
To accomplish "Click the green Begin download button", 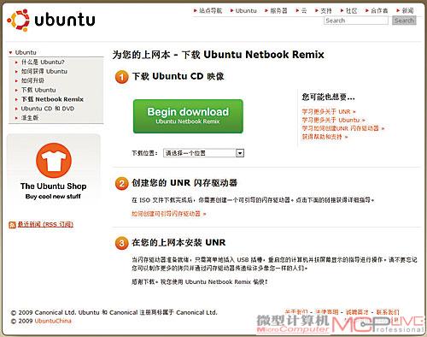I will click(x=188, y=116).
